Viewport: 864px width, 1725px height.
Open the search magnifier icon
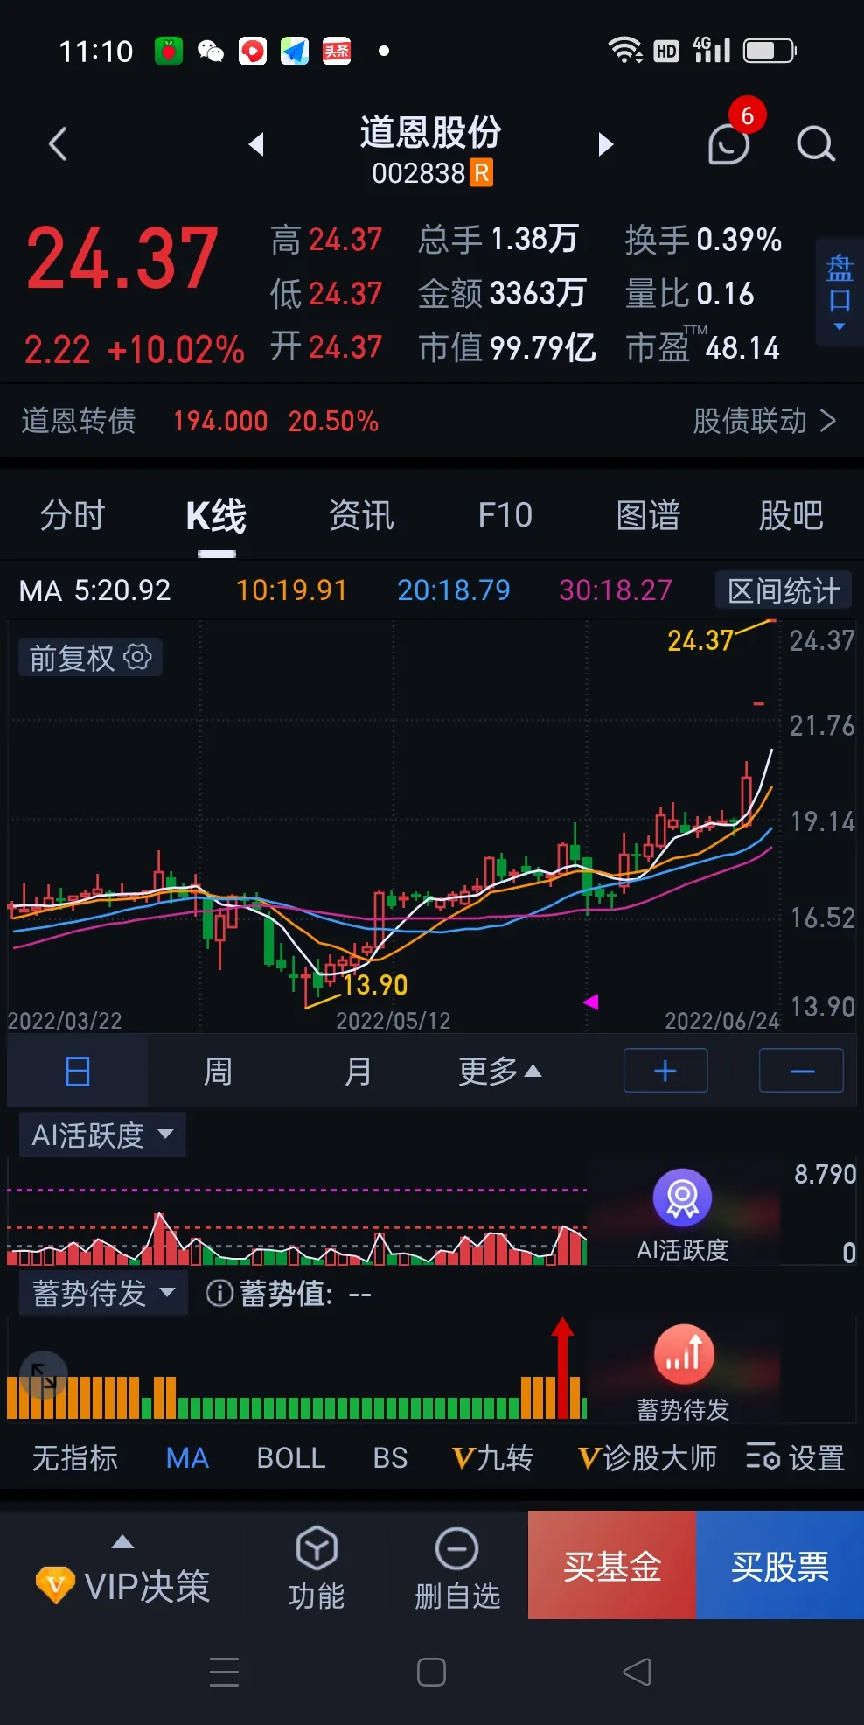[x=815, y=144]
